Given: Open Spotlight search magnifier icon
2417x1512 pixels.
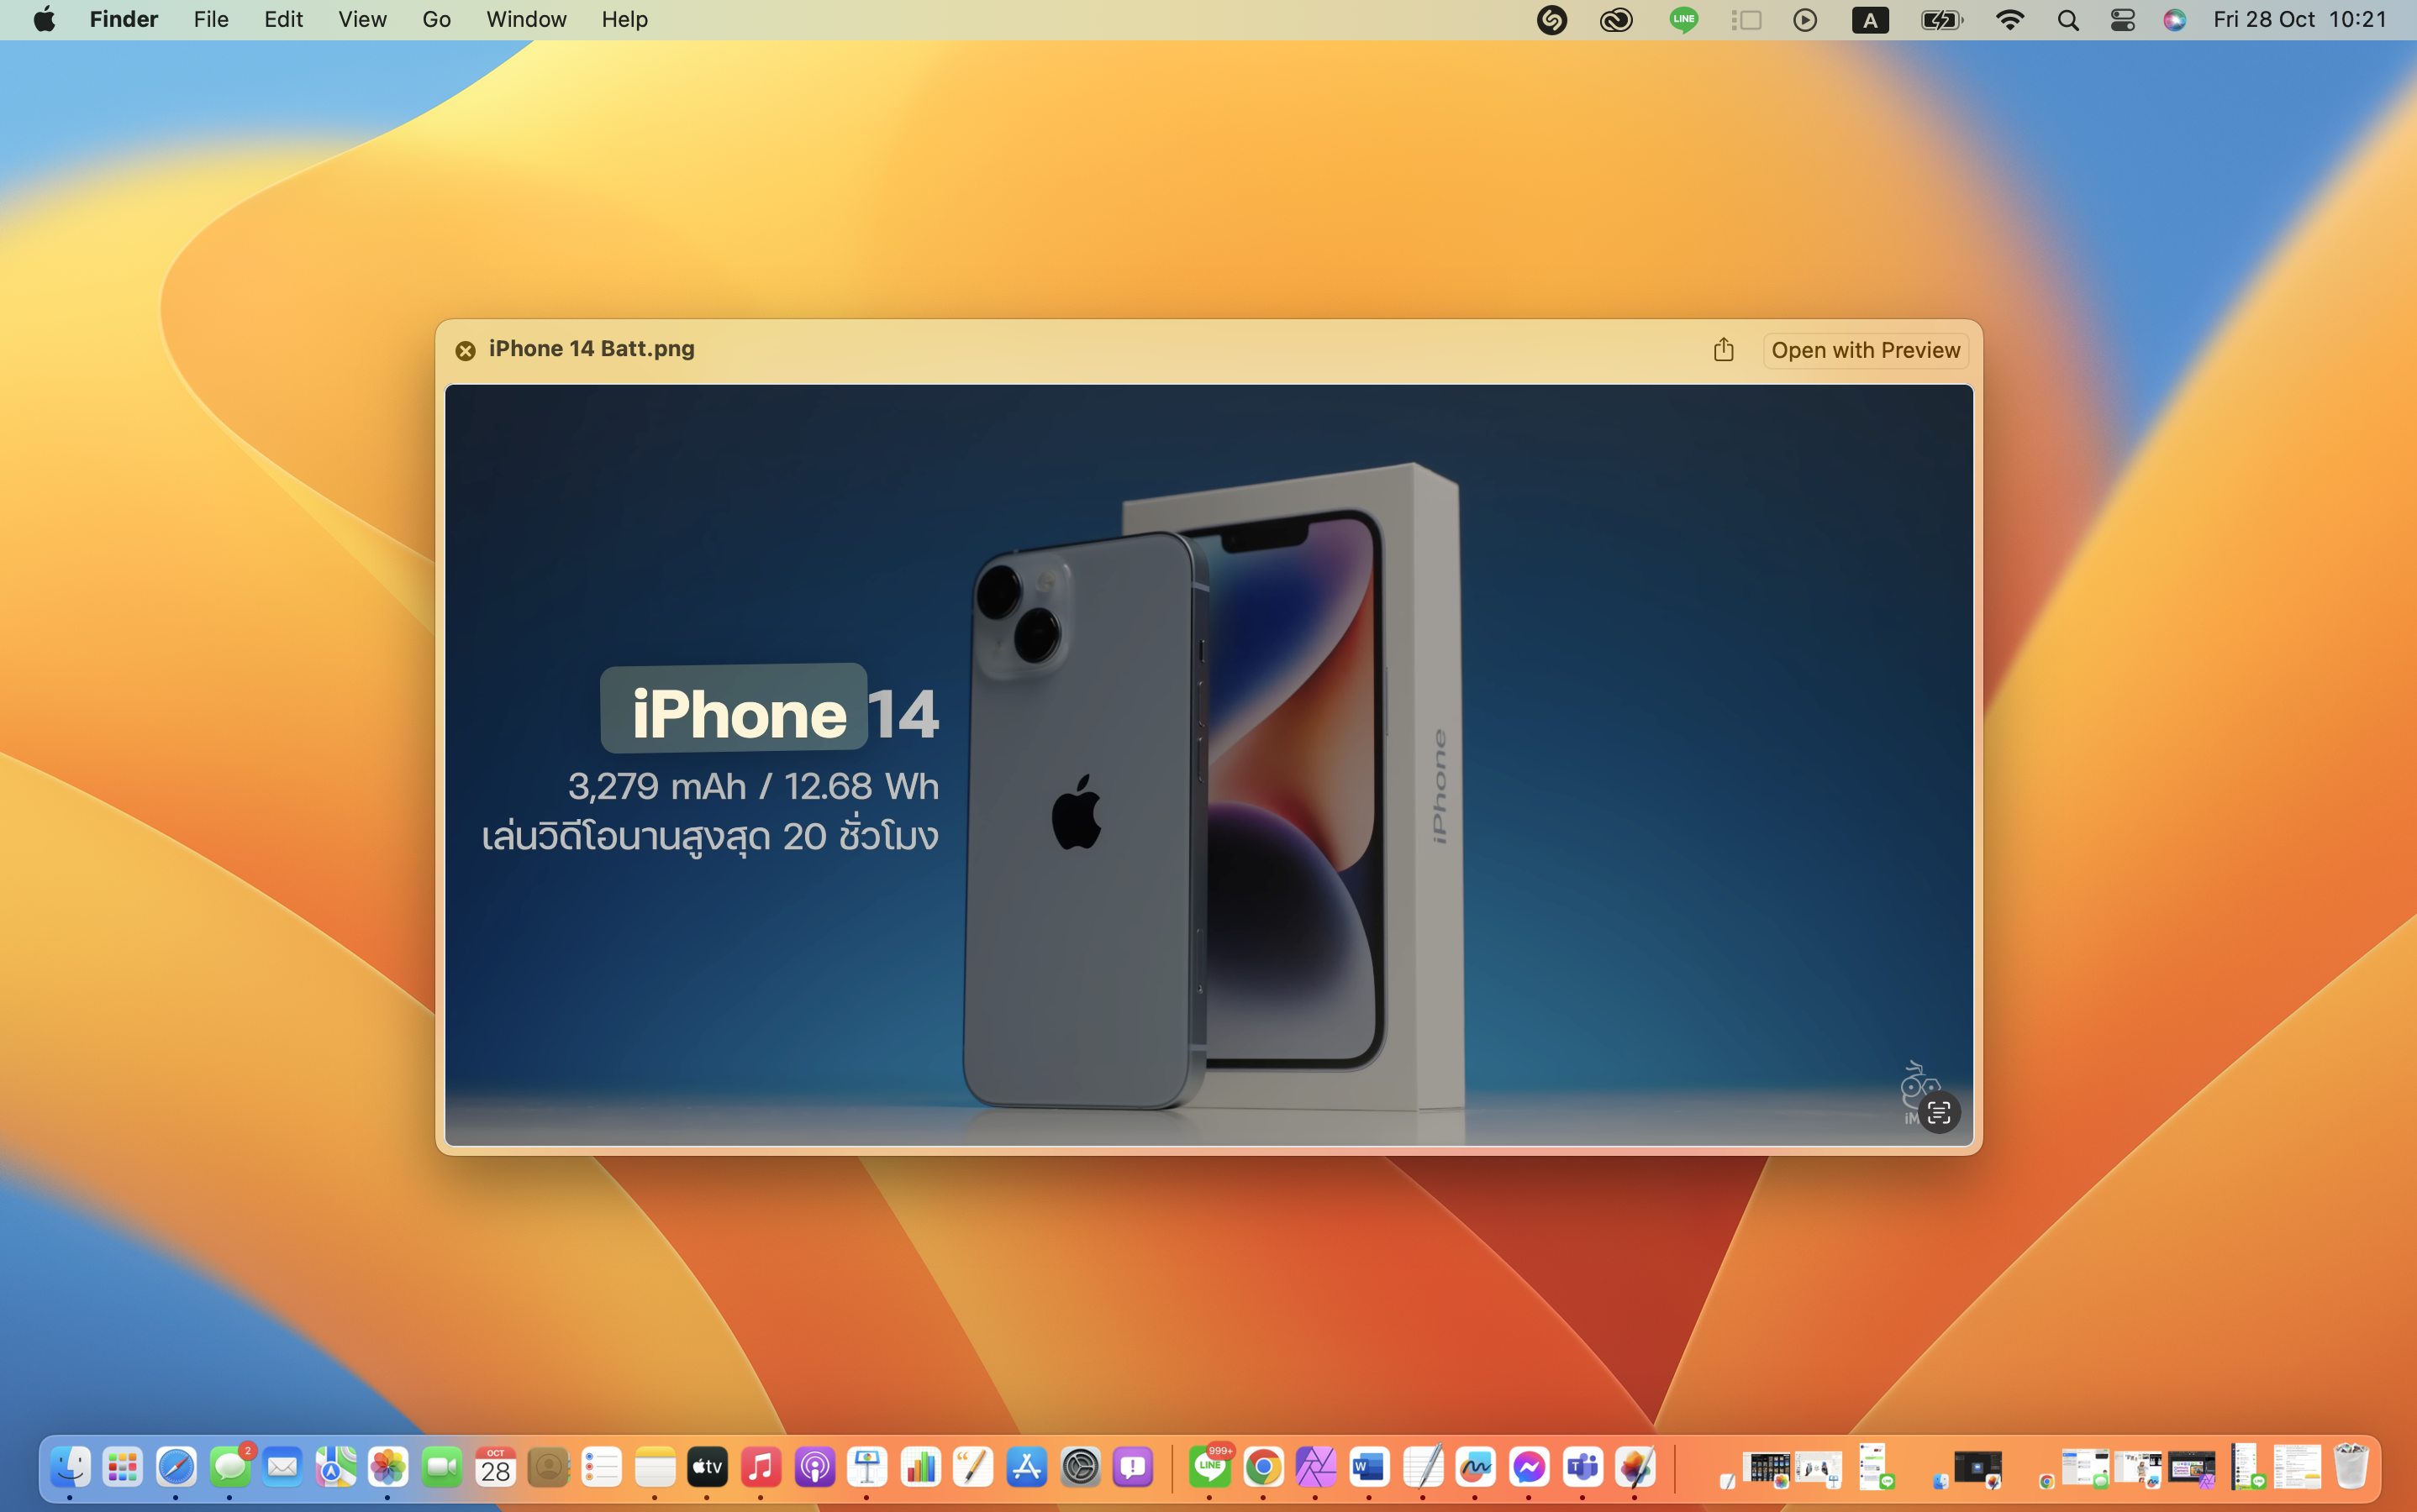Looking at the screenshot, I should (2068, 20).
